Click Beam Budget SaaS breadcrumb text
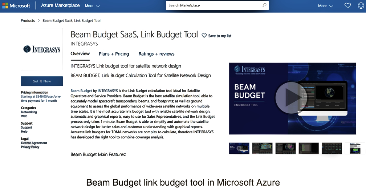The width and height of the screenshot is (366, 190). (x=72, y=21)
